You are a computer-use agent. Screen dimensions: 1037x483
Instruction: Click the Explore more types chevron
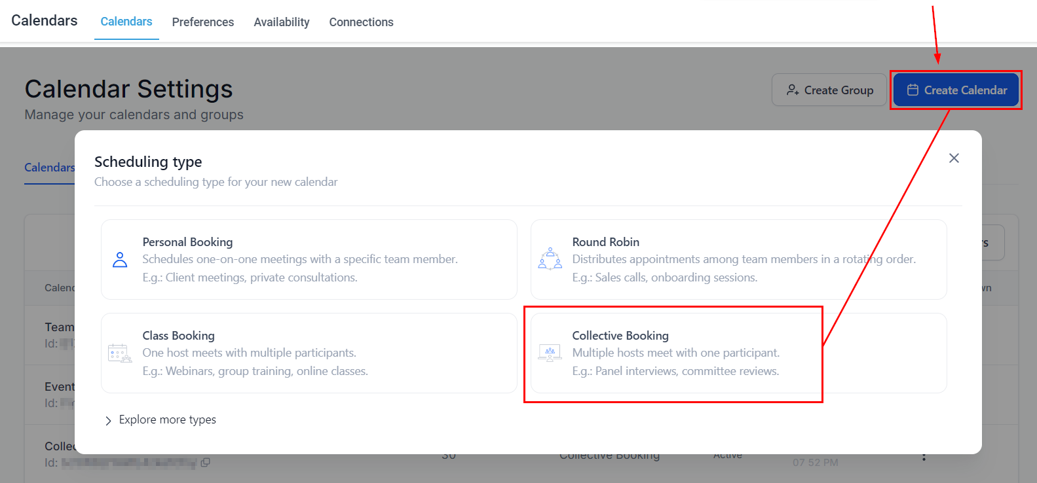coord(108,421)
